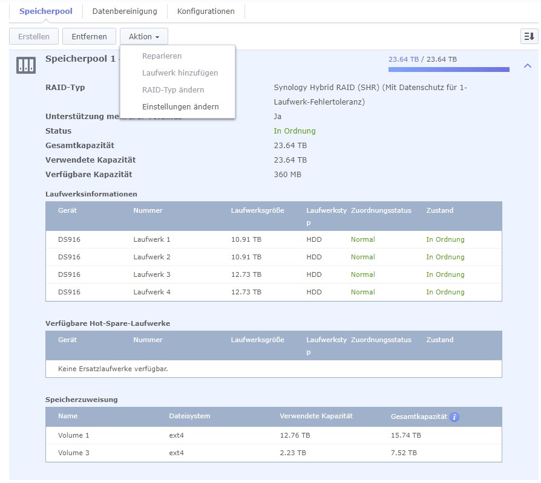Choose Einstellungen ändern from the menu
541x483 pixels.
click(180, 106)
